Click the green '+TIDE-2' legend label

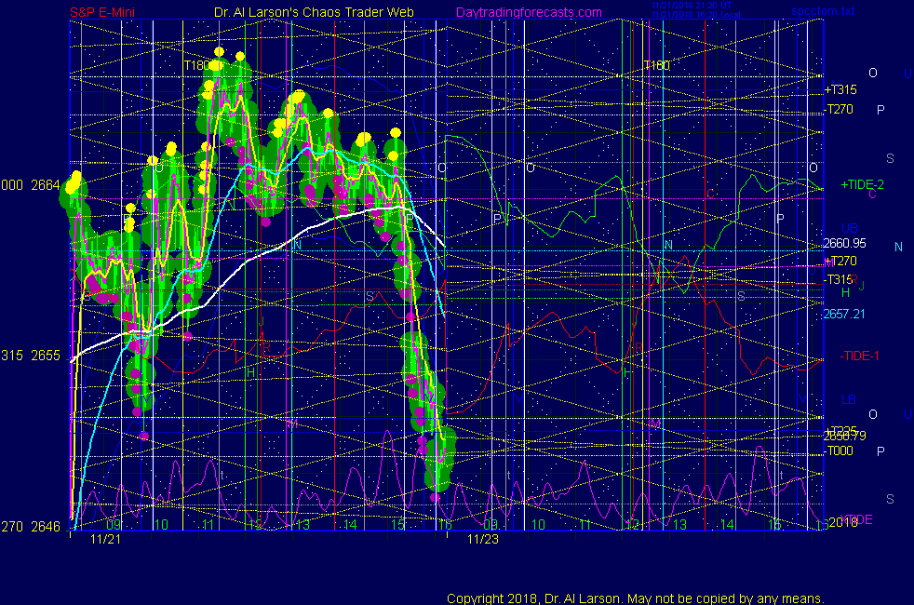click(862, 185)
